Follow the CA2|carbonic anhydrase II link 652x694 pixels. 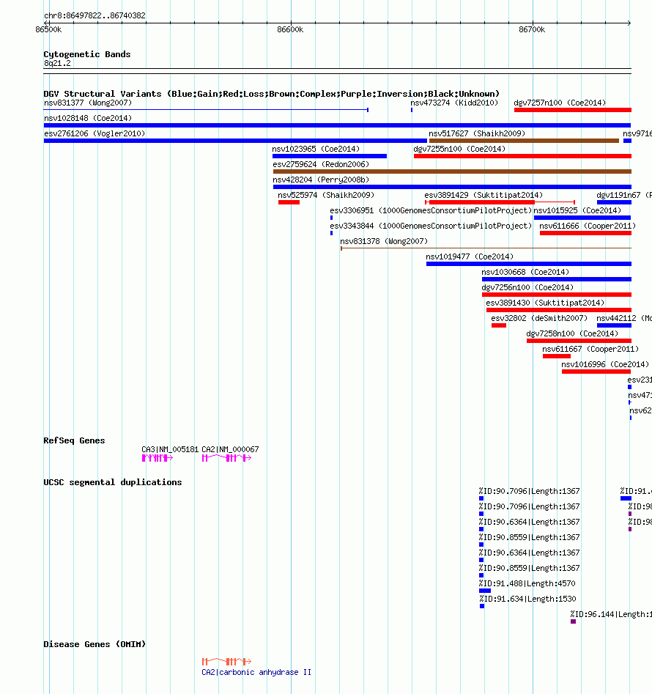(256, 672)
